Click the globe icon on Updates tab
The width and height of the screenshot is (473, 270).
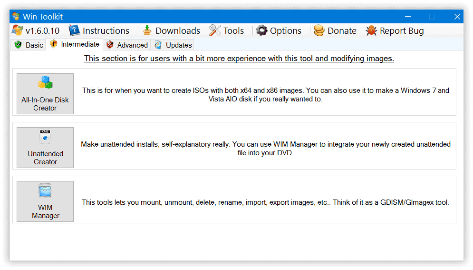pos(158,45)
